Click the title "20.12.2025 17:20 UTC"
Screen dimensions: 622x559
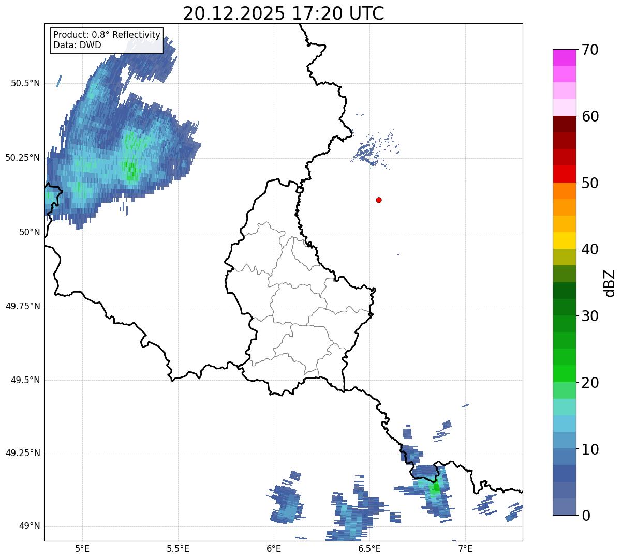pyautogui.click(x=284, y=13)
